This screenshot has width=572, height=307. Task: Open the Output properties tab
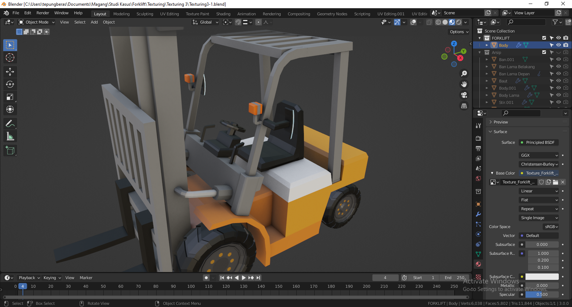click(478, 148)
